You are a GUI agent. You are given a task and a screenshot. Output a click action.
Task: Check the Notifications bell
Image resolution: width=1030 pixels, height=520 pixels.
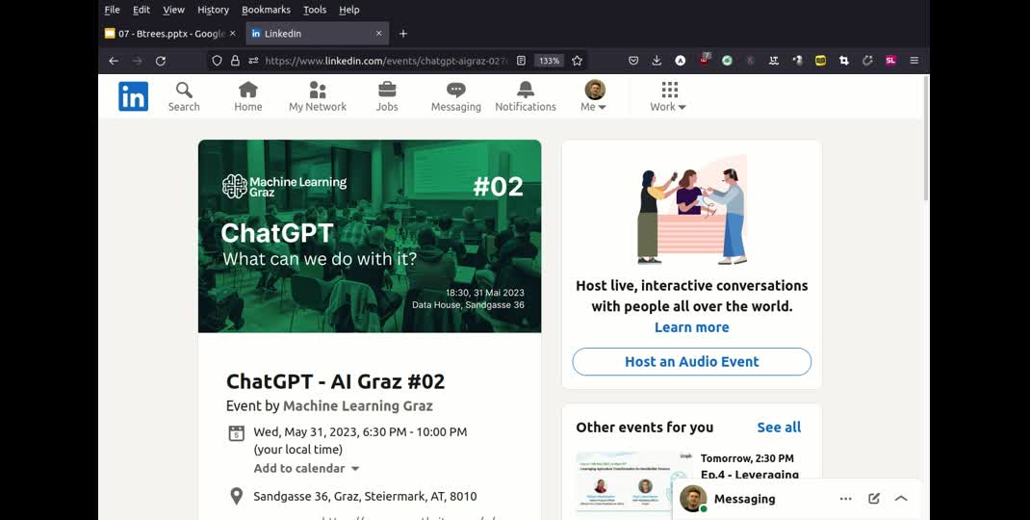(526, 96)
